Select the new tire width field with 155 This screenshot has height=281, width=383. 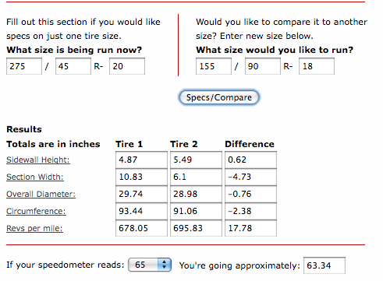[214, 66]
